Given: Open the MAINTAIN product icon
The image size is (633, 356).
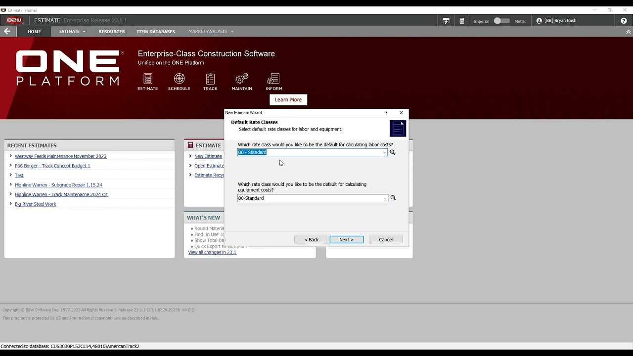Looking at the screenshot, I should coord(242,82).
